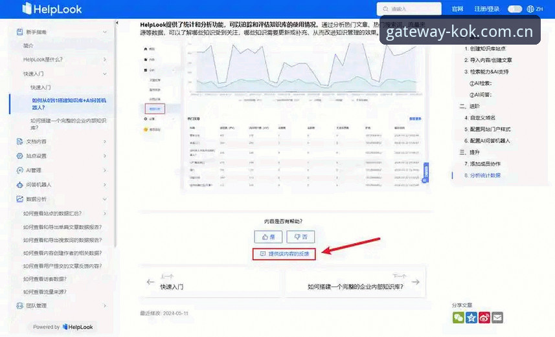Share article via email envelope icon
The image size is (555, 337).
pyautogui.click(x=497, y=318)
